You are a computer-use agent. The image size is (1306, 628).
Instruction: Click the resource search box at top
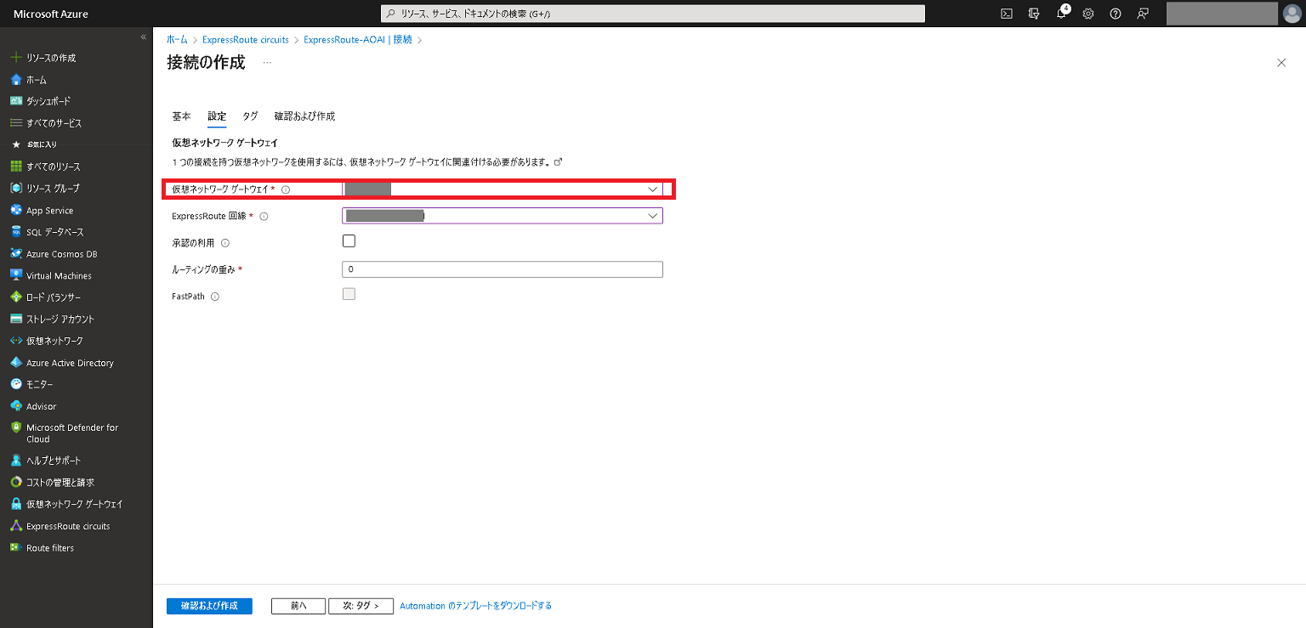(652, 14)
